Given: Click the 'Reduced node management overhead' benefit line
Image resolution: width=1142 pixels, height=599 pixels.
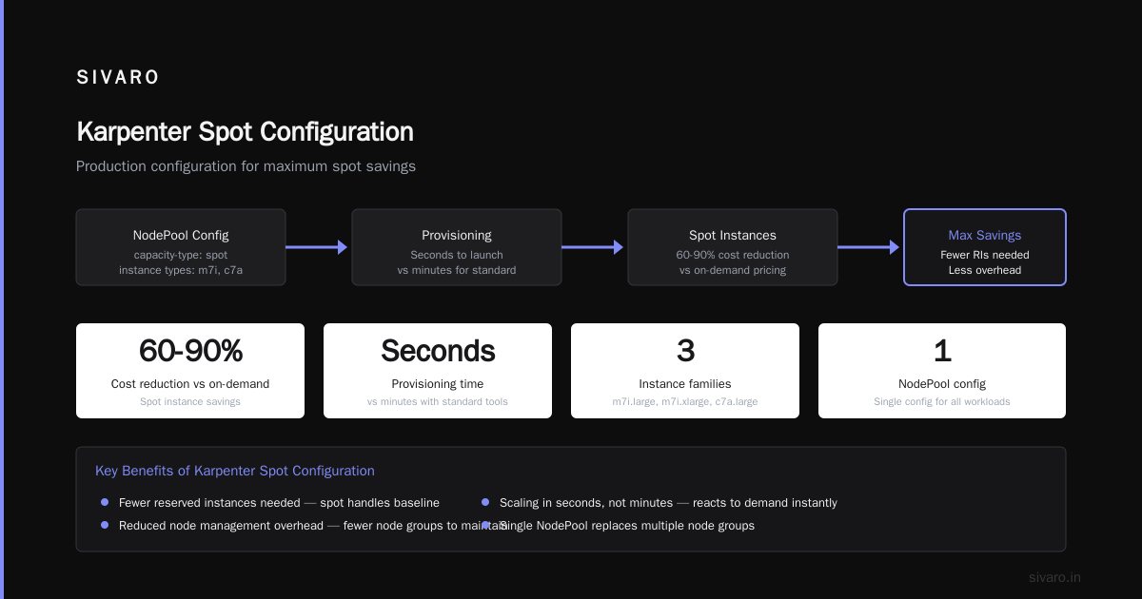Looking at the screenshot, I should click(312, 526).
